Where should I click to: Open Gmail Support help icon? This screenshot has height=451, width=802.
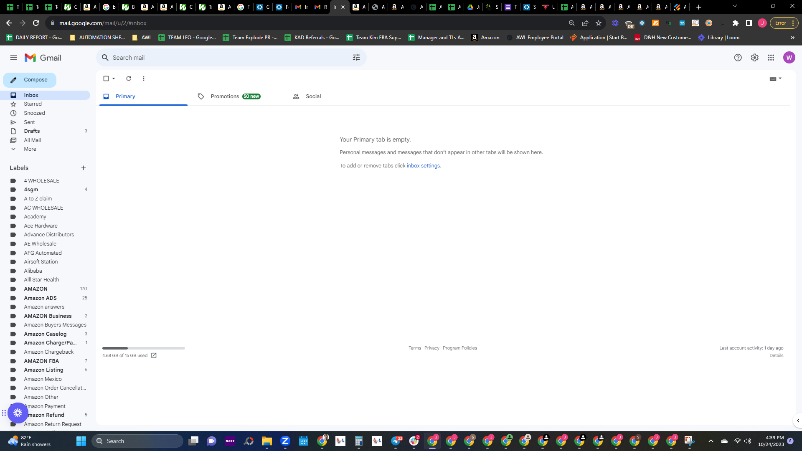738,58
